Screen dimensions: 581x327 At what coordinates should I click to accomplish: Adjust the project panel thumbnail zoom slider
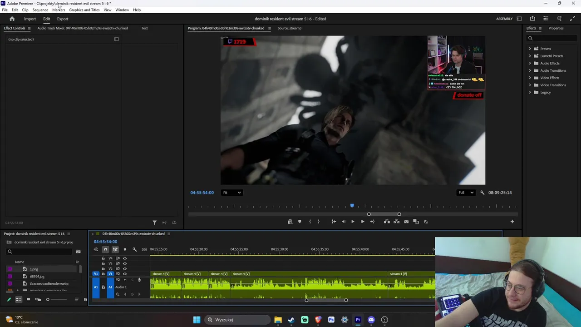[48, 299]
